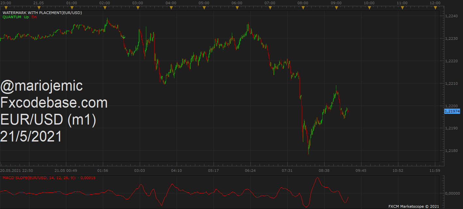Select the 1,2210 price level label

(x=452, y=83)
